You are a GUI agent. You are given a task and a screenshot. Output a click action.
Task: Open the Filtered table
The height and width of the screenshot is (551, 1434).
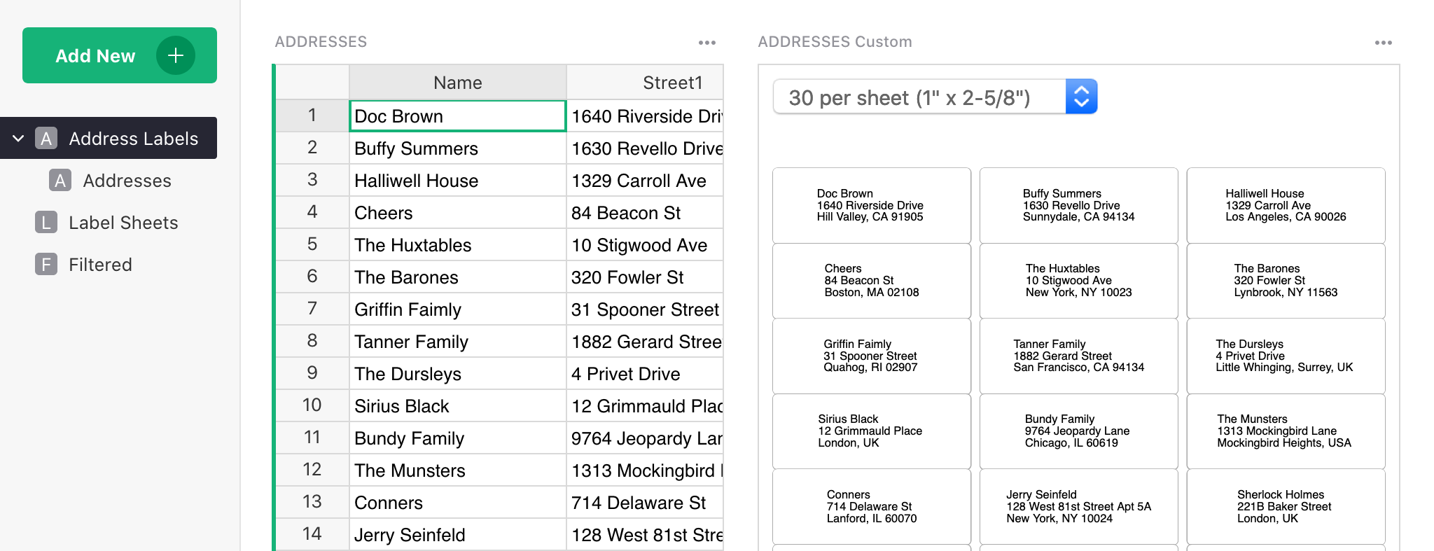[100, 265]
